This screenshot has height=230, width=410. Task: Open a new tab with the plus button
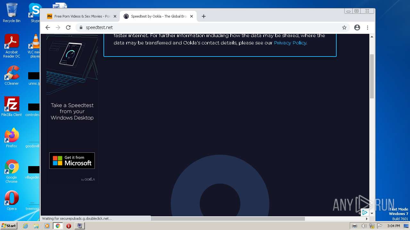[203, 16]
